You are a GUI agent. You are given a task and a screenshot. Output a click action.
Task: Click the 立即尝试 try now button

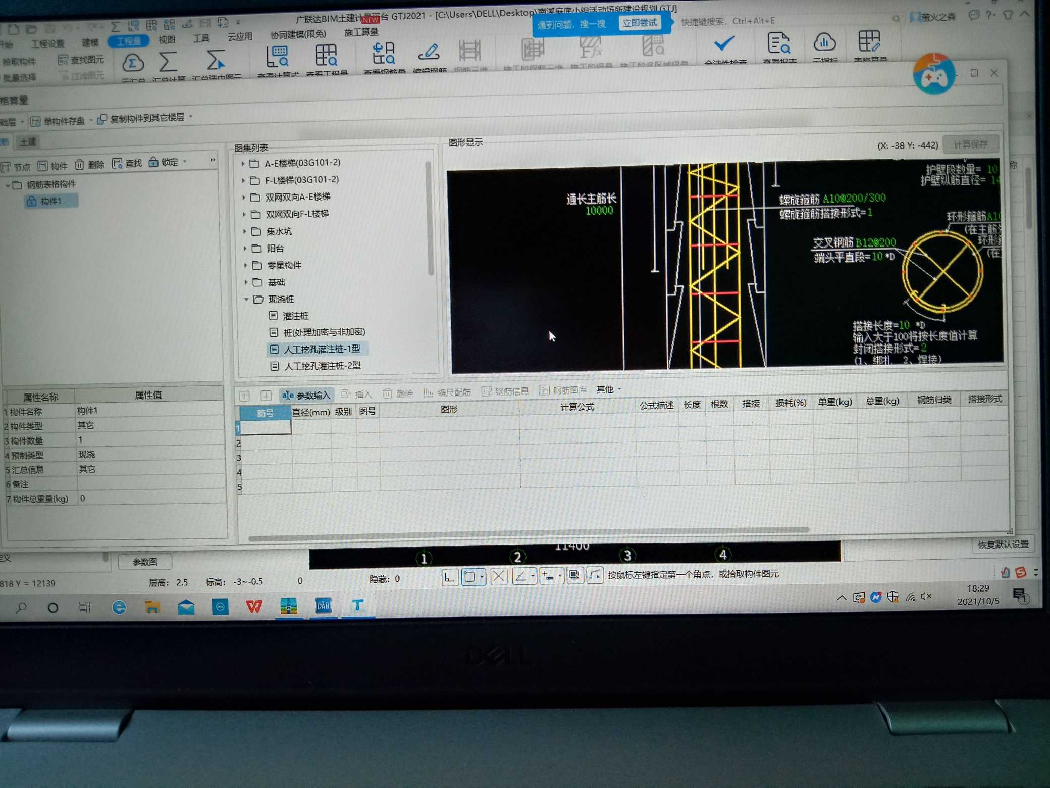tap(640, 23)
